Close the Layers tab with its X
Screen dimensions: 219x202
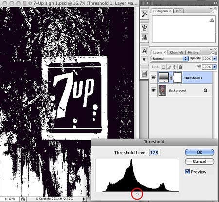coord(164,52)
